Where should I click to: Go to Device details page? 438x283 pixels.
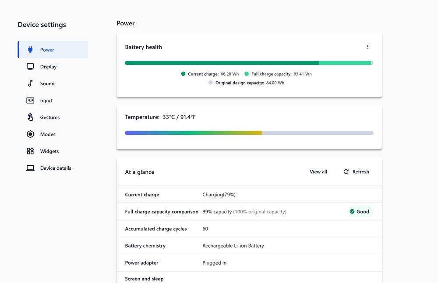tap(55, 168)
